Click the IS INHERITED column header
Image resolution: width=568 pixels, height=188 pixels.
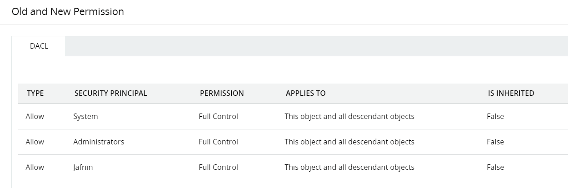(x=511, y=93)
